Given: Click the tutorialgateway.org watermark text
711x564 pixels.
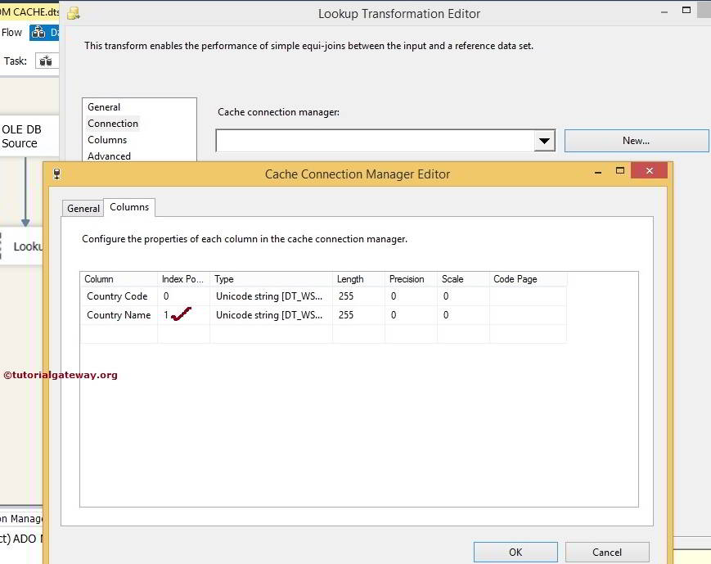Looking at the screenshot, I should click(x=61, y=374).
